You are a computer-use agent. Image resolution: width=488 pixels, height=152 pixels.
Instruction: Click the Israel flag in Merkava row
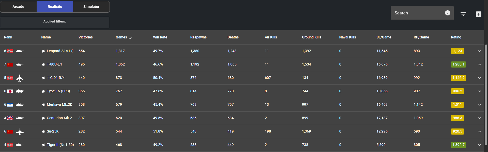tap(10, 105)
